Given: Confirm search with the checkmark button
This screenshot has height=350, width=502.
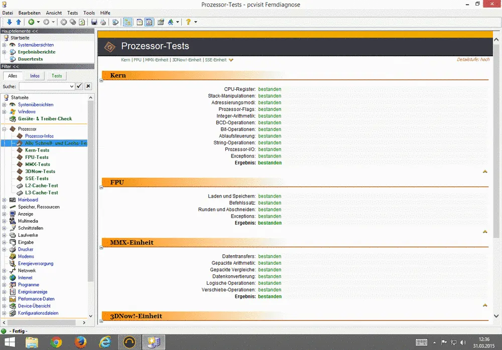Looking at the screenshot, I should click(x=79, y=86).
